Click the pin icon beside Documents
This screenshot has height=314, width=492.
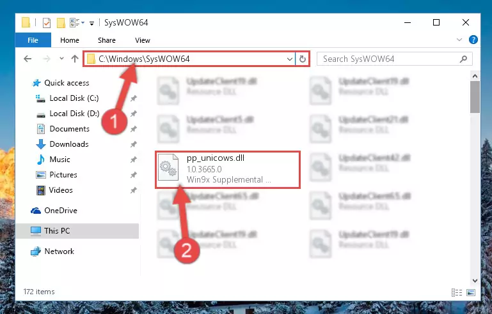pyautogui.click(x=133, y=129)
